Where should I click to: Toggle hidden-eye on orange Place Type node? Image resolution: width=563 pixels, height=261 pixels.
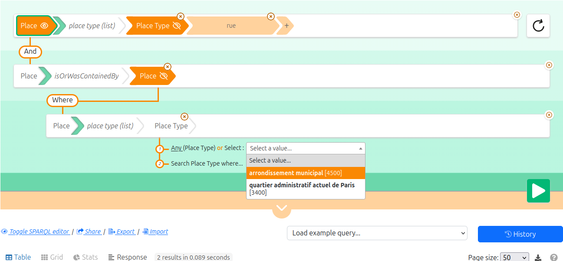176,26
